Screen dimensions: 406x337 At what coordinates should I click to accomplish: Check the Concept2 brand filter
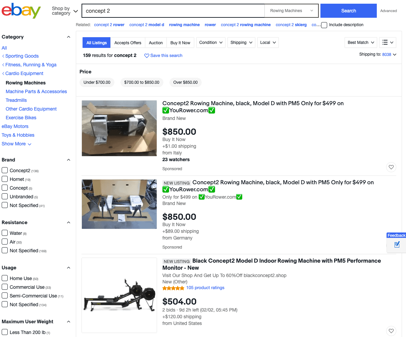(x=5, y=171)
